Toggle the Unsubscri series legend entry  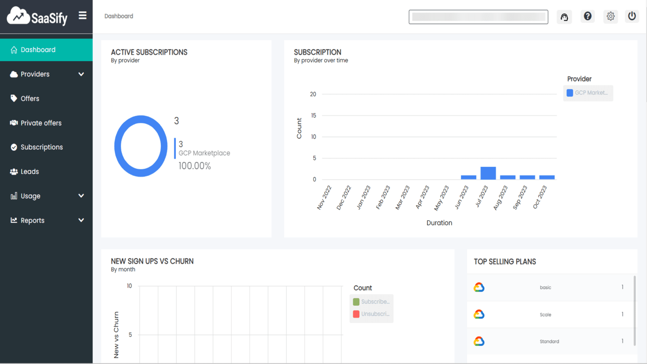pyautogui.click(x=372, y=314)
